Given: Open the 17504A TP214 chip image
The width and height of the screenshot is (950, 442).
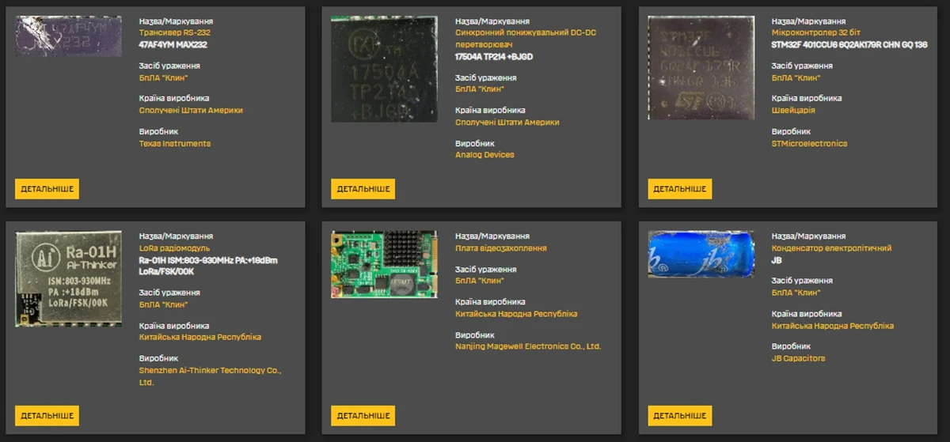Looking at the screenshot, I should click(385, 69).
